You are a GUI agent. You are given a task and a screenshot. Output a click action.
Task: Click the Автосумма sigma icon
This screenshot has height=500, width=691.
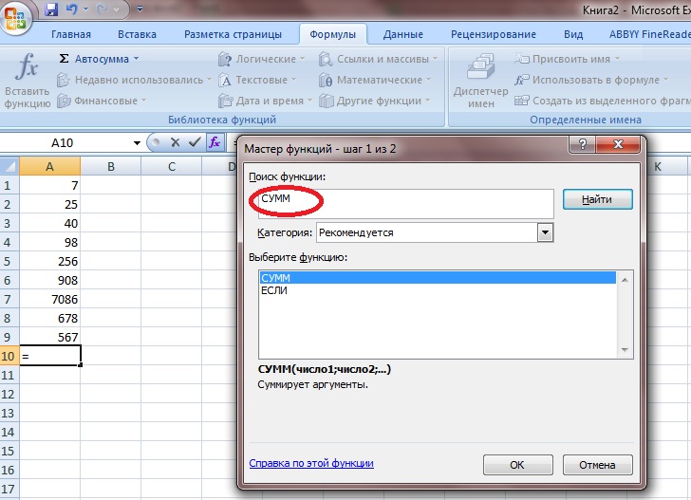[64, 59]
